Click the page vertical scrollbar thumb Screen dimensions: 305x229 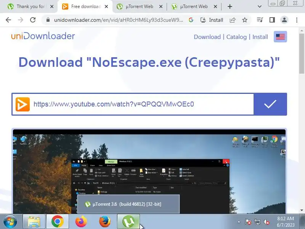(x=302, y=53)
